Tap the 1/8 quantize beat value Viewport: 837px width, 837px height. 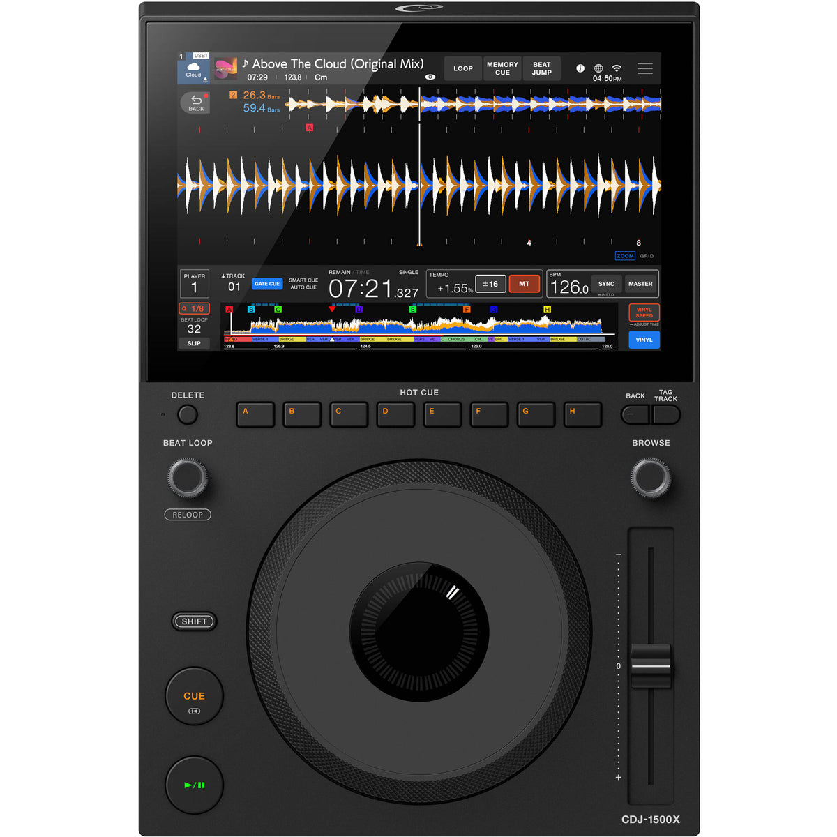[x=195, y=308]
